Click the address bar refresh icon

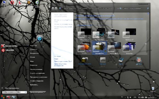[120, 8]
